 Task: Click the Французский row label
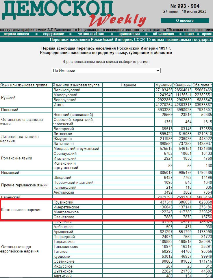point(65,154)
